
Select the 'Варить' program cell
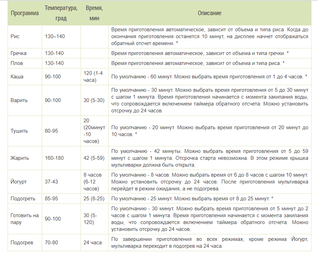(25, 100)
